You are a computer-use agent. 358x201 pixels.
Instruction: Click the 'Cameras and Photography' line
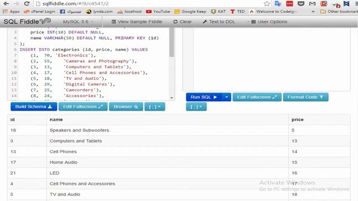click(83, 61)
